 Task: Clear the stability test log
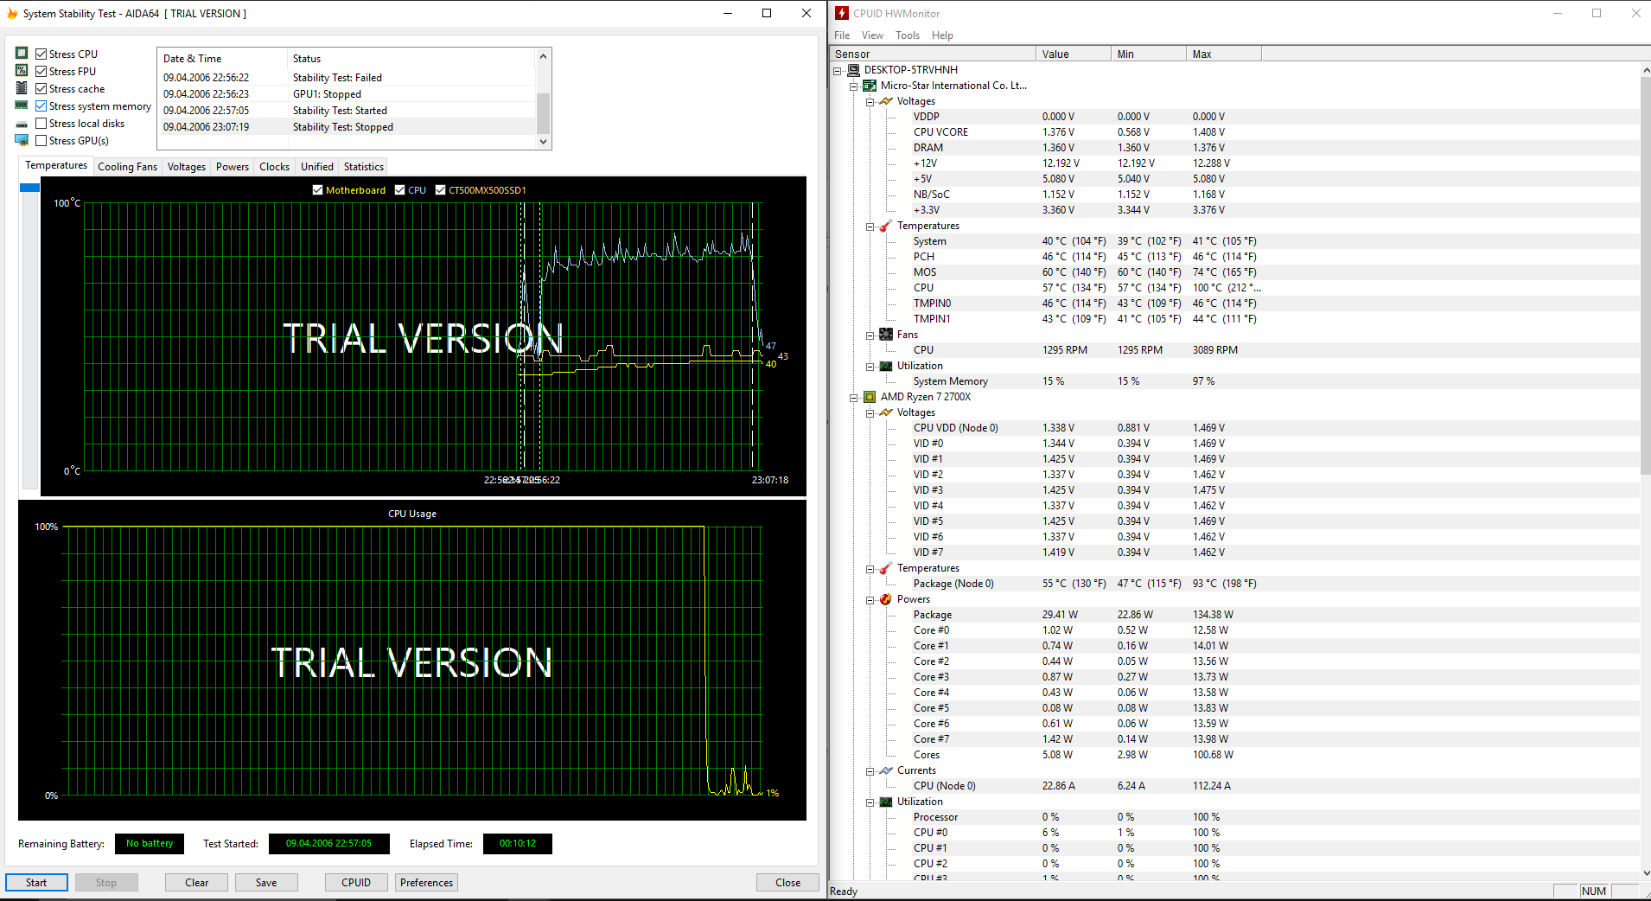coord(197,883)
